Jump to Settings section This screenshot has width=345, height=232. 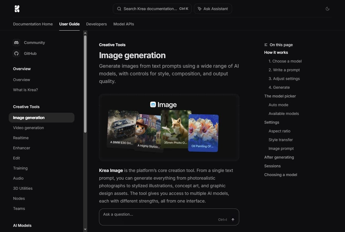[272, 122]
